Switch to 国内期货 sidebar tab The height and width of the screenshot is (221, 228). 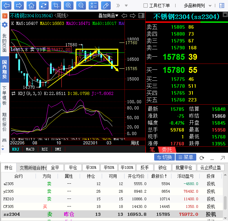pos(4,69)
